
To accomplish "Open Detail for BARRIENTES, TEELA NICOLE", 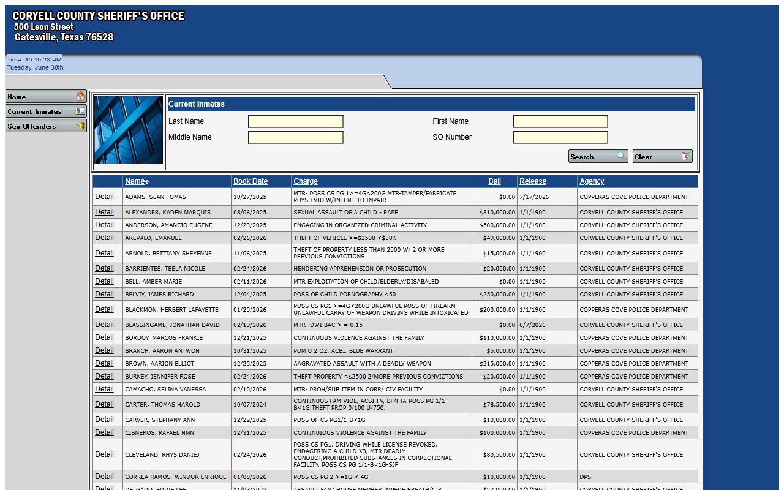I will (x=104, y=268).
